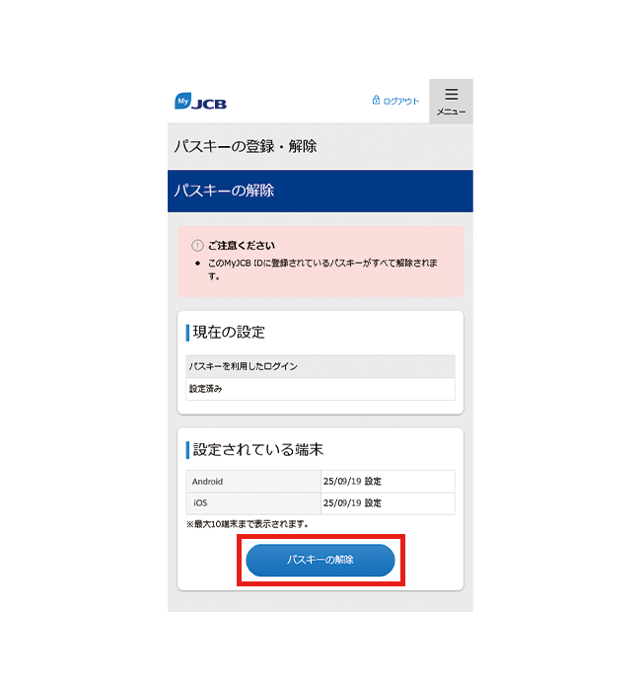641x691 pixels.
Task: Click the iOS 25/09/19 設定 date cell
Action: pos(388,503)
